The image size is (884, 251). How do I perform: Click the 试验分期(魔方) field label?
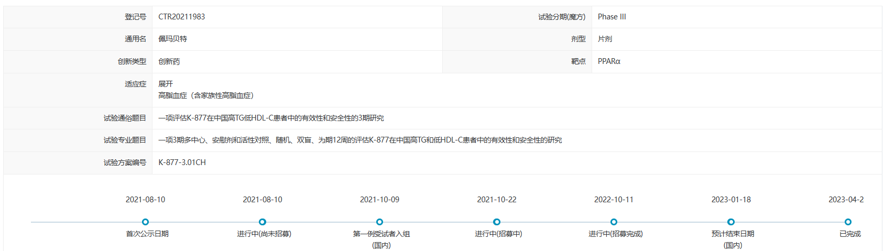(x=562, y=17)
